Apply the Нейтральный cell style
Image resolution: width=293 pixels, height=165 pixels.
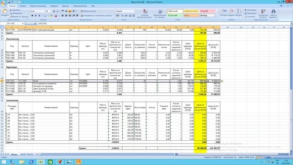pos(191,11)
